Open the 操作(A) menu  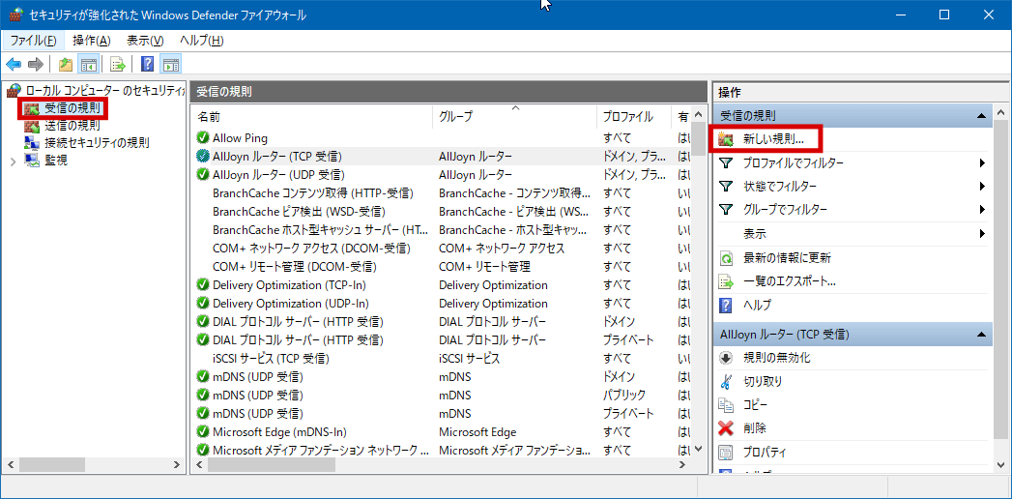pos(91,41)
